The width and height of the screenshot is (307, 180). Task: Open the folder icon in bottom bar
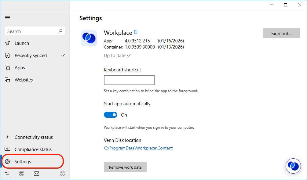tap(8, 174)
